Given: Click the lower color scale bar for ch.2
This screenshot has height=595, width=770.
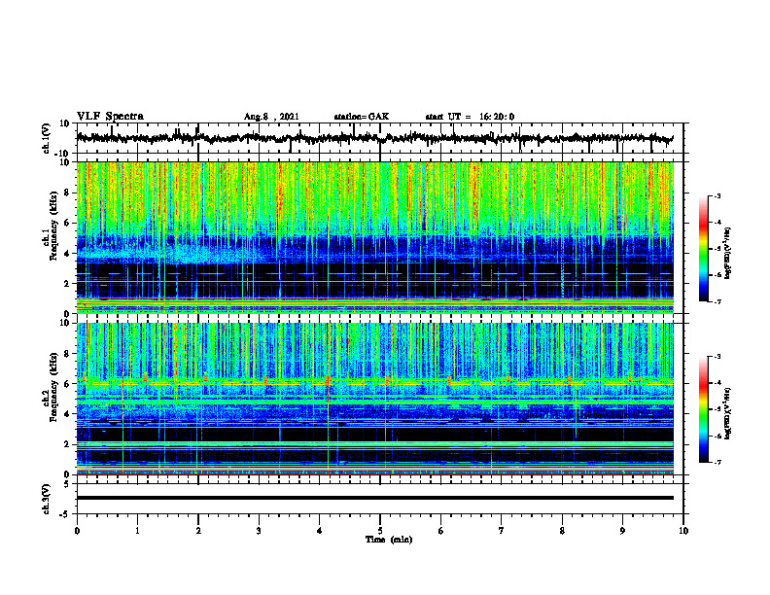Looking at the screenshot, I should tap(703, 409).
